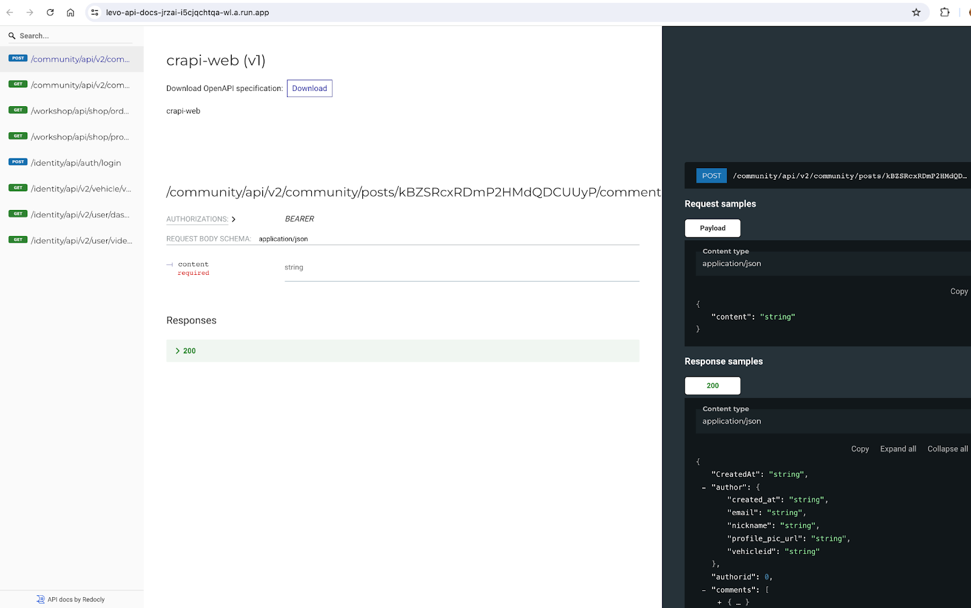Select the 200 response sample tab

[712, 386]
